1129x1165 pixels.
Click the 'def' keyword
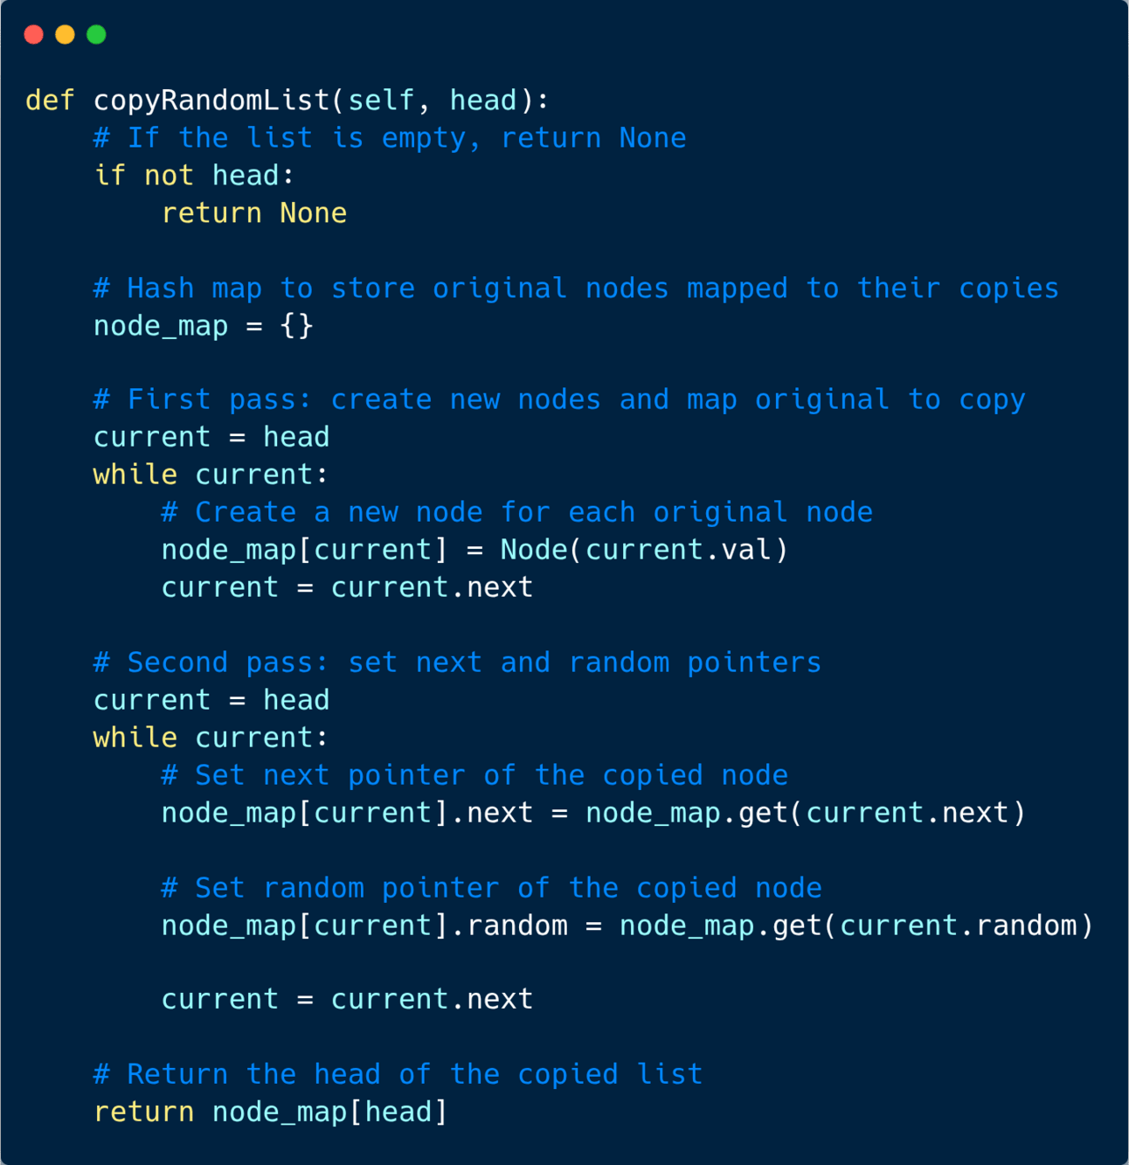pyautogui.click(x=50, y=101)
